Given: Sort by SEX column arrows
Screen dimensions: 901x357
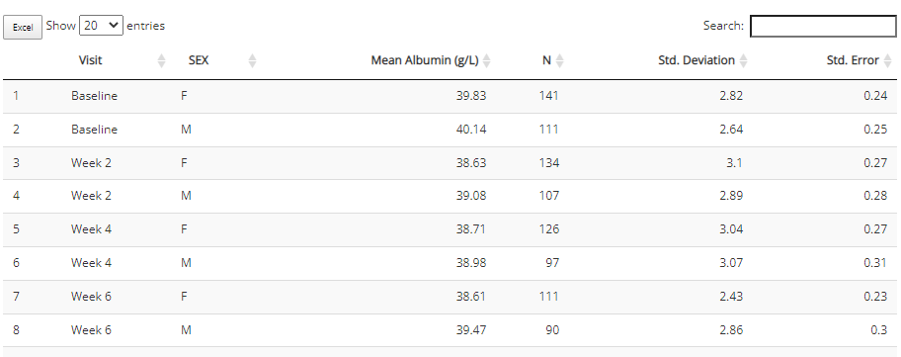Looking at the screenshot, I should (x=252, y=60).
